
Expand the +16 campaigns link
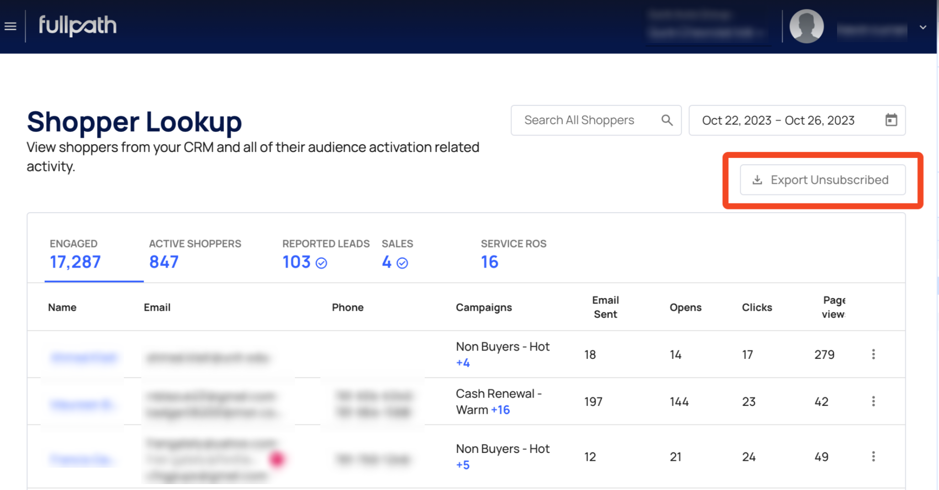coord(500,410)
